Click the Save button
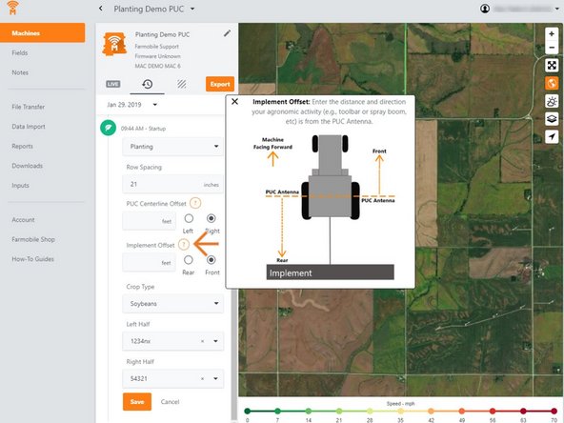The height and width of the screenshot is (423, 564). (137, 402)
